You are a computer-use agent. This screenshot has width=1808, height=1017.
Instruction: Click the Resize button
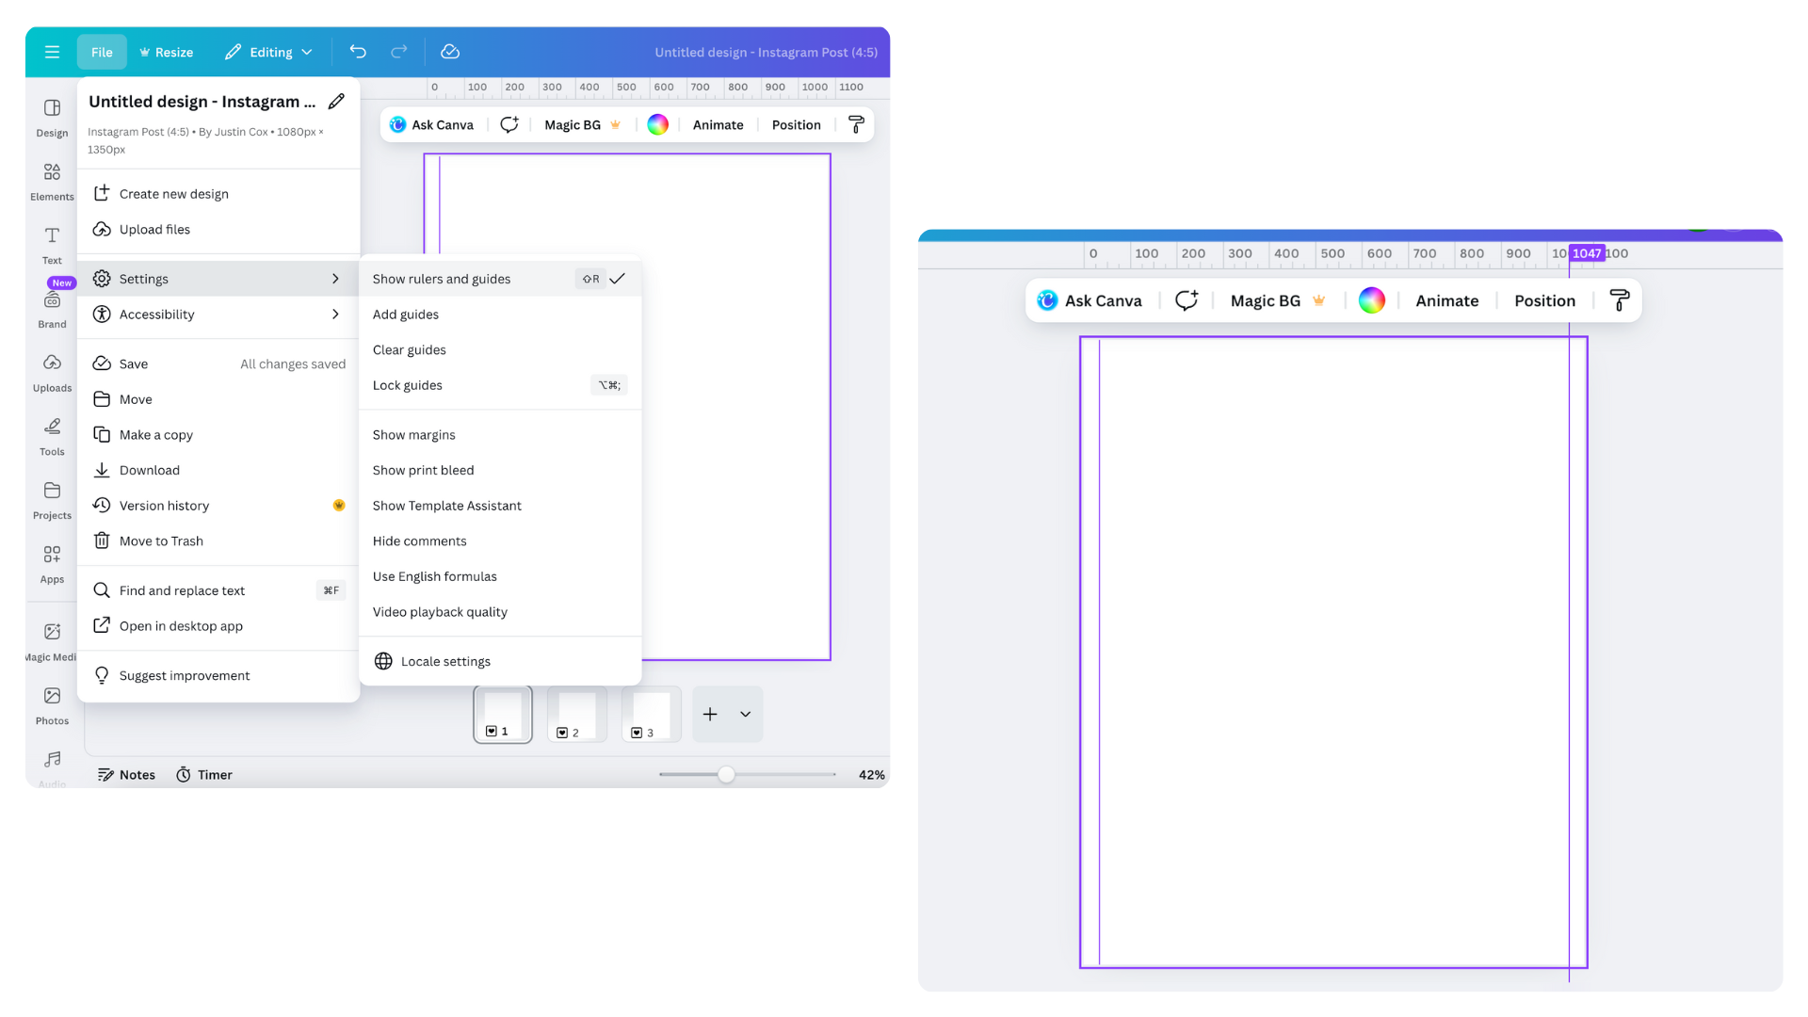pos(166,52)
